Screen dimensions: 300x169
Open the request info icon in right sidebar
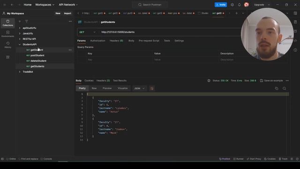point(295,50)
